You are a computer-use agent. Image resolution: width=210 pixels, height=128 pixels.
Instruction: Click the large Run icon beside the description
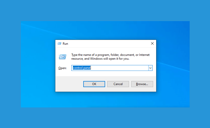[62, 57]
